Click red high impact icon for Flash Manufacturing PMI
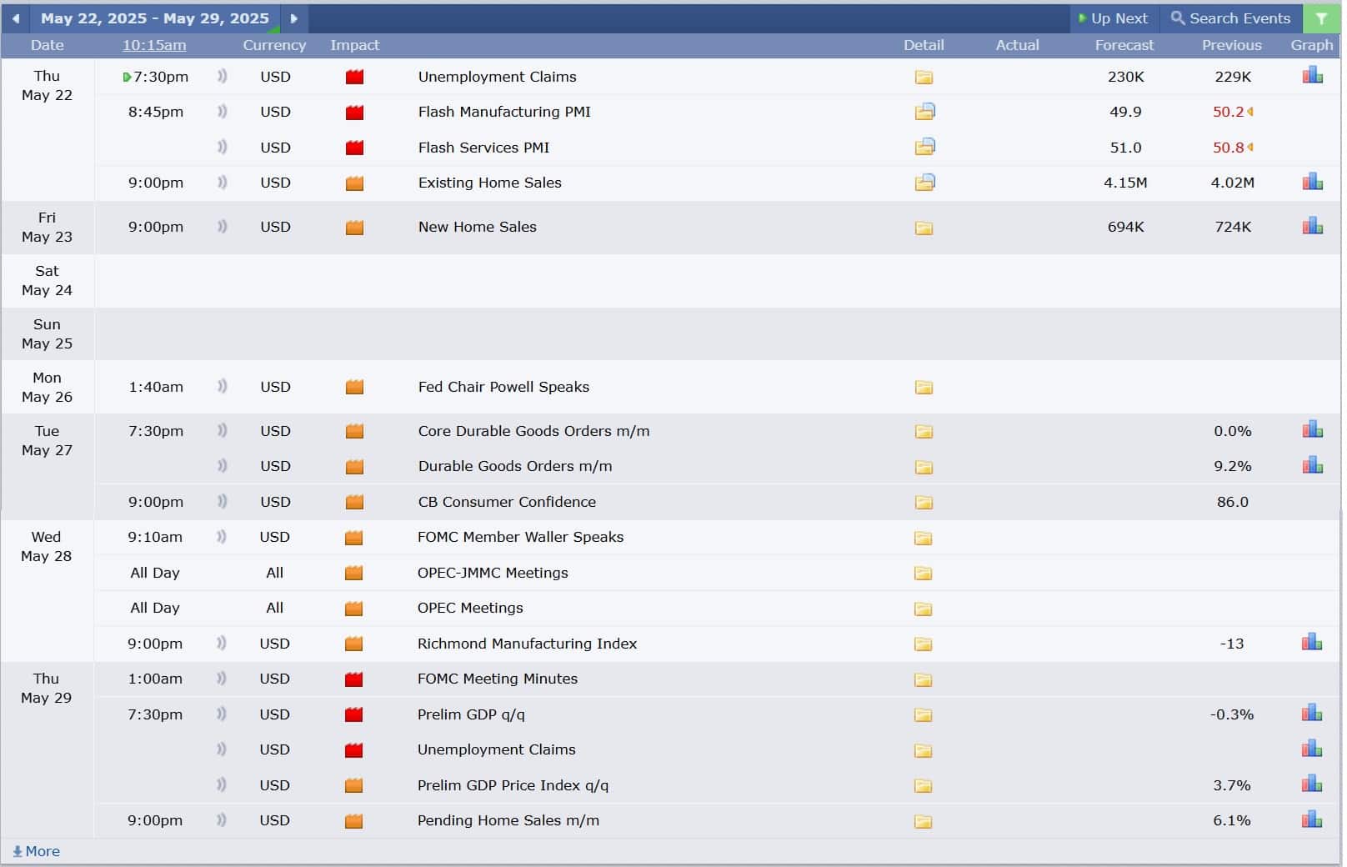The height and width of the screenshot is (867, 1347). pyautogui.click(x=355, y=113)
